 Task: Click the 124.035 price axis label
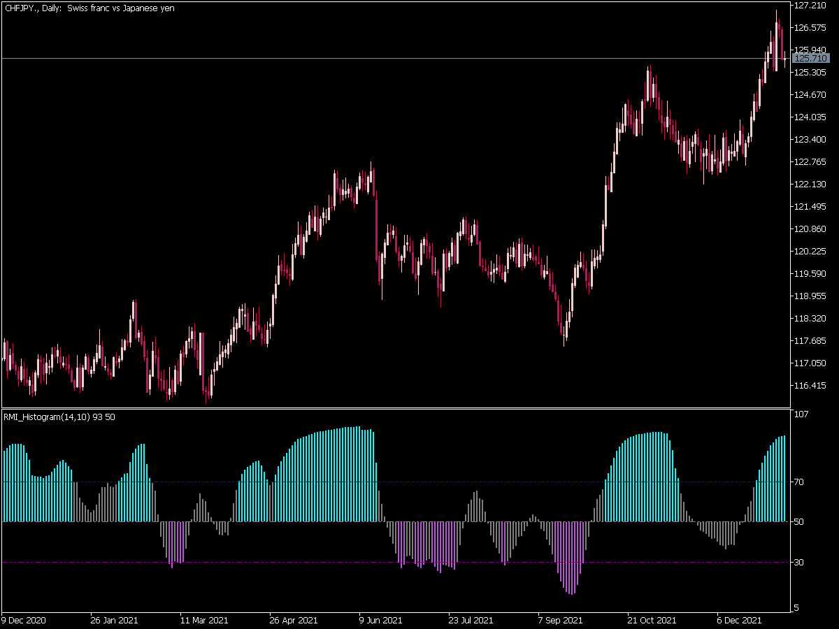click(x=810, y=117)
